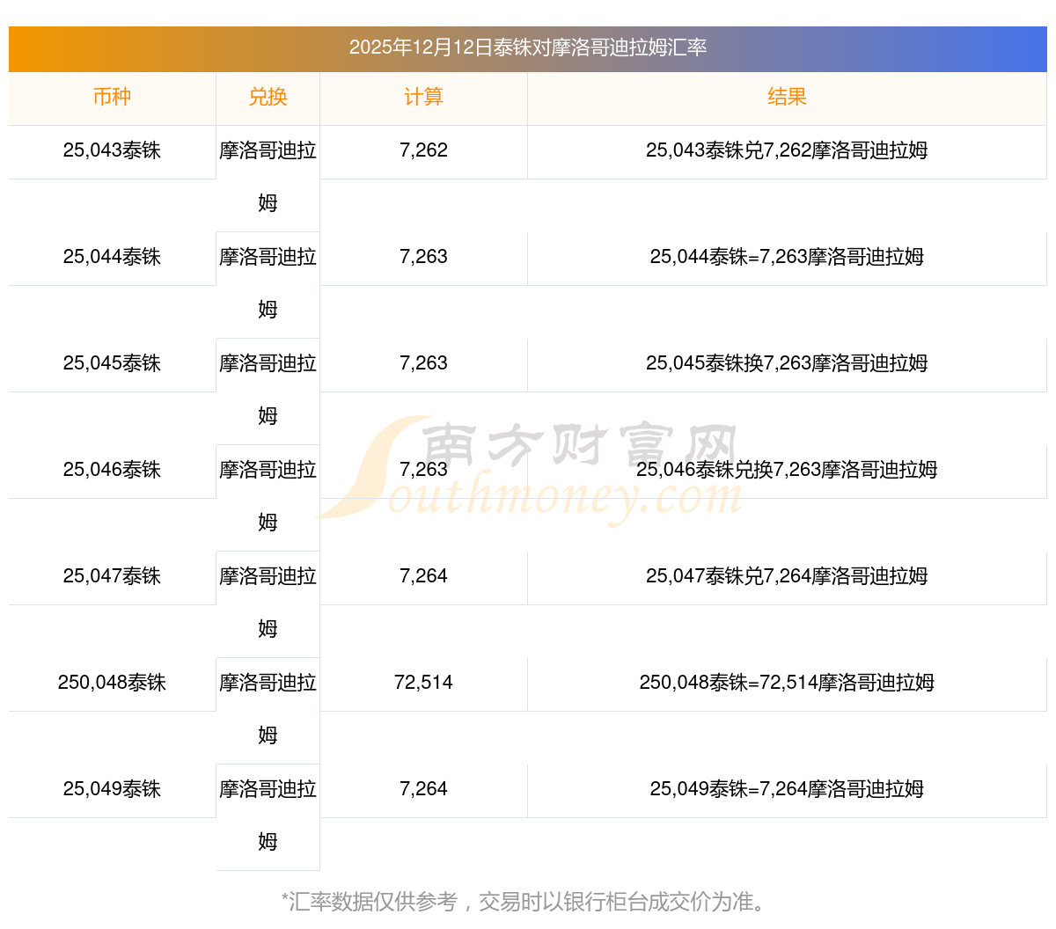The width and height of the screenshot is (1056, 929).
Task: Select the 25,044泰铢 currency cell
Action: [112, 257]
